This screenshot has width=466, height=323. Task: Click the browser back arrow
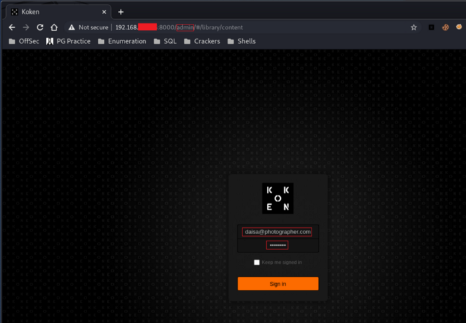pyautogui.click(x=12, y=27)
